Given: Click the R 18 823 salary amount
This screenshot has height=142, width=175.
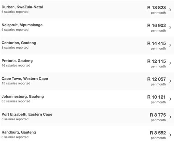Looking at the screenshot, I should point(157,8).
